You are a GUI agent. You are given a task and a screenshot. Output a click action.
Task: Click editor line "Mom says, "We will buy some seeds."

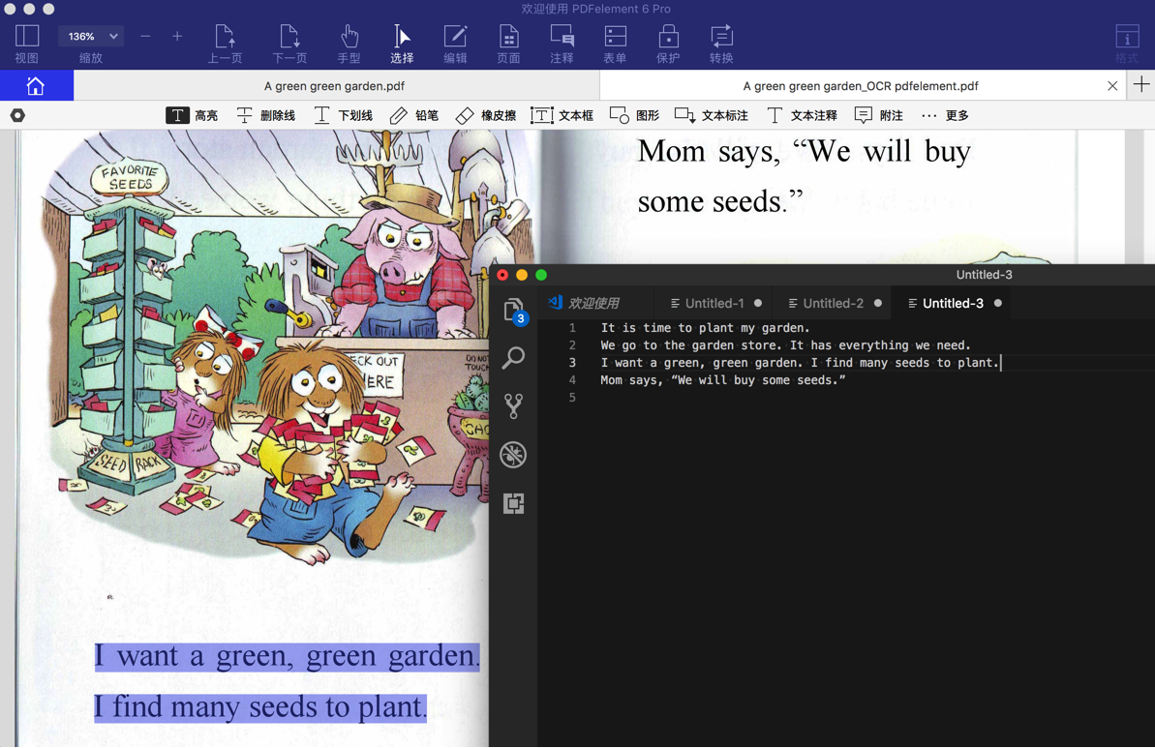point(722,380)
